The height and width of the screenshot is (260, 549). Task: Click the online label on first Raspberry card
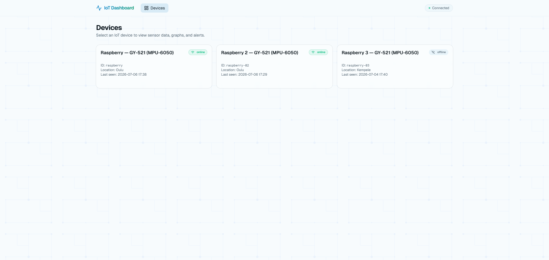click(200, 52)
